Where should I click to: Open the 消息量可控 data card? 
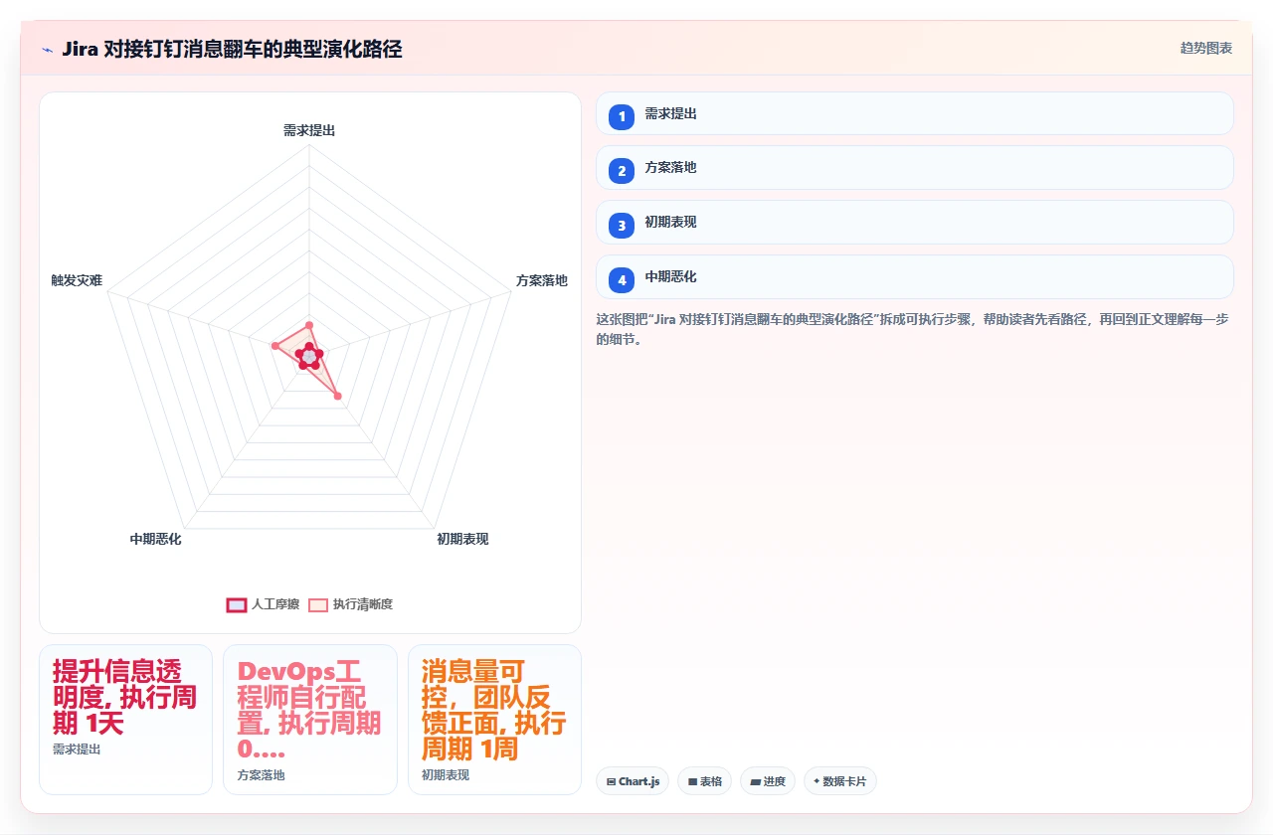(494, 720)
